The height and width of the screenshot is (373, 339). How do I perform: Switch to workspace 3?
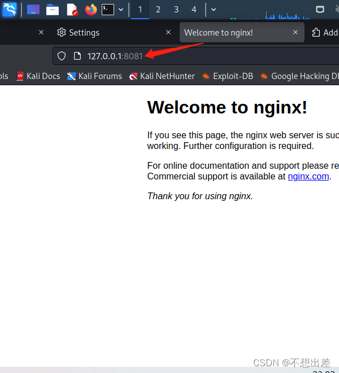coord(176,10)
